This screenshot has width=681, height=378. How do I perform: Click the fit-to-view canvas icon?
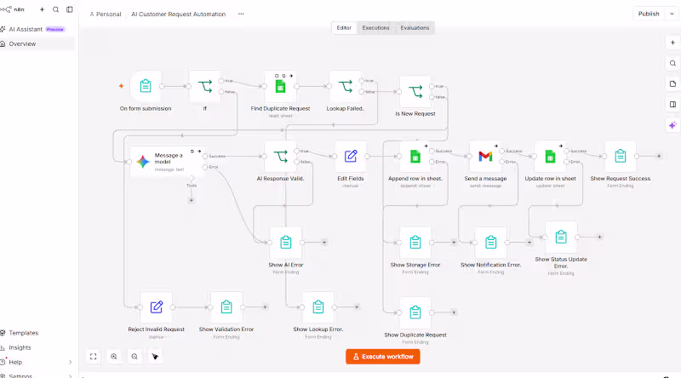tap(93, 356)
